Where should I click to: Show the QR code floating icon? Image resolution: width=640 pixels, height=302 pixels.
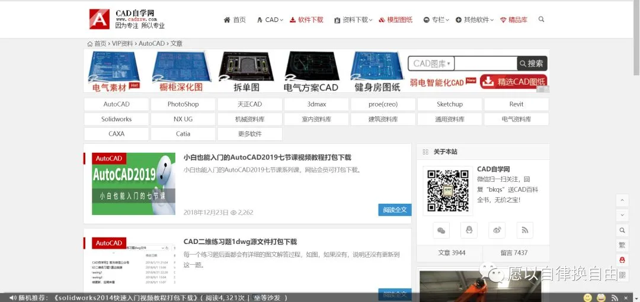622,275
